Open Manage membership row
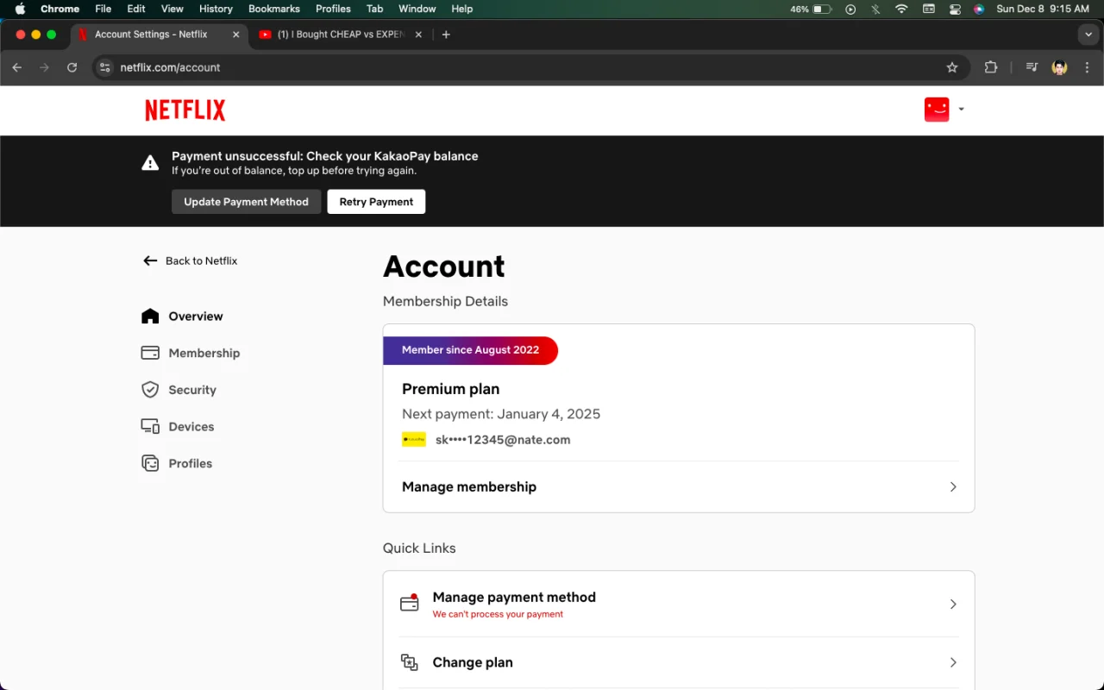This screenshot has height=690, width=1104. [x=679, y=486]
